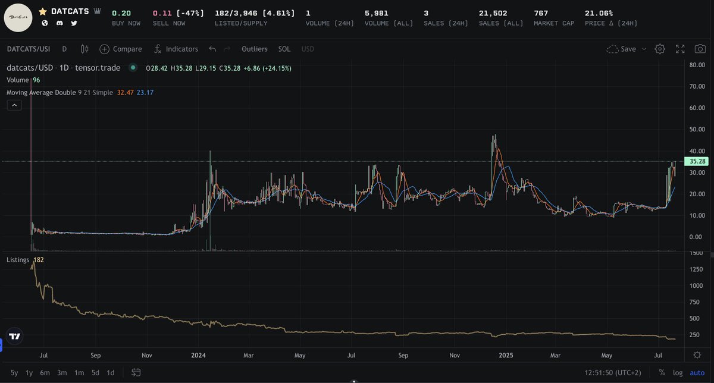Toggle percent scale mode
This screenshot has width=714, height=383.
[662, 373]
